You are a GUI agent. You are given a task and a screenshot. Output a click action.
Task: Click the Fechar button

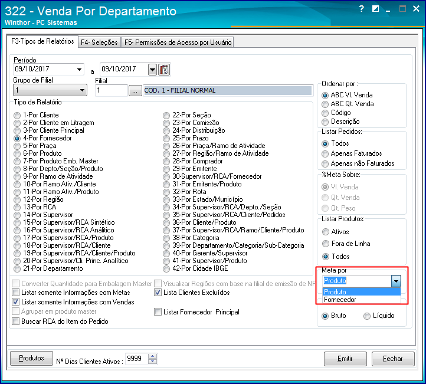point(393,359)
